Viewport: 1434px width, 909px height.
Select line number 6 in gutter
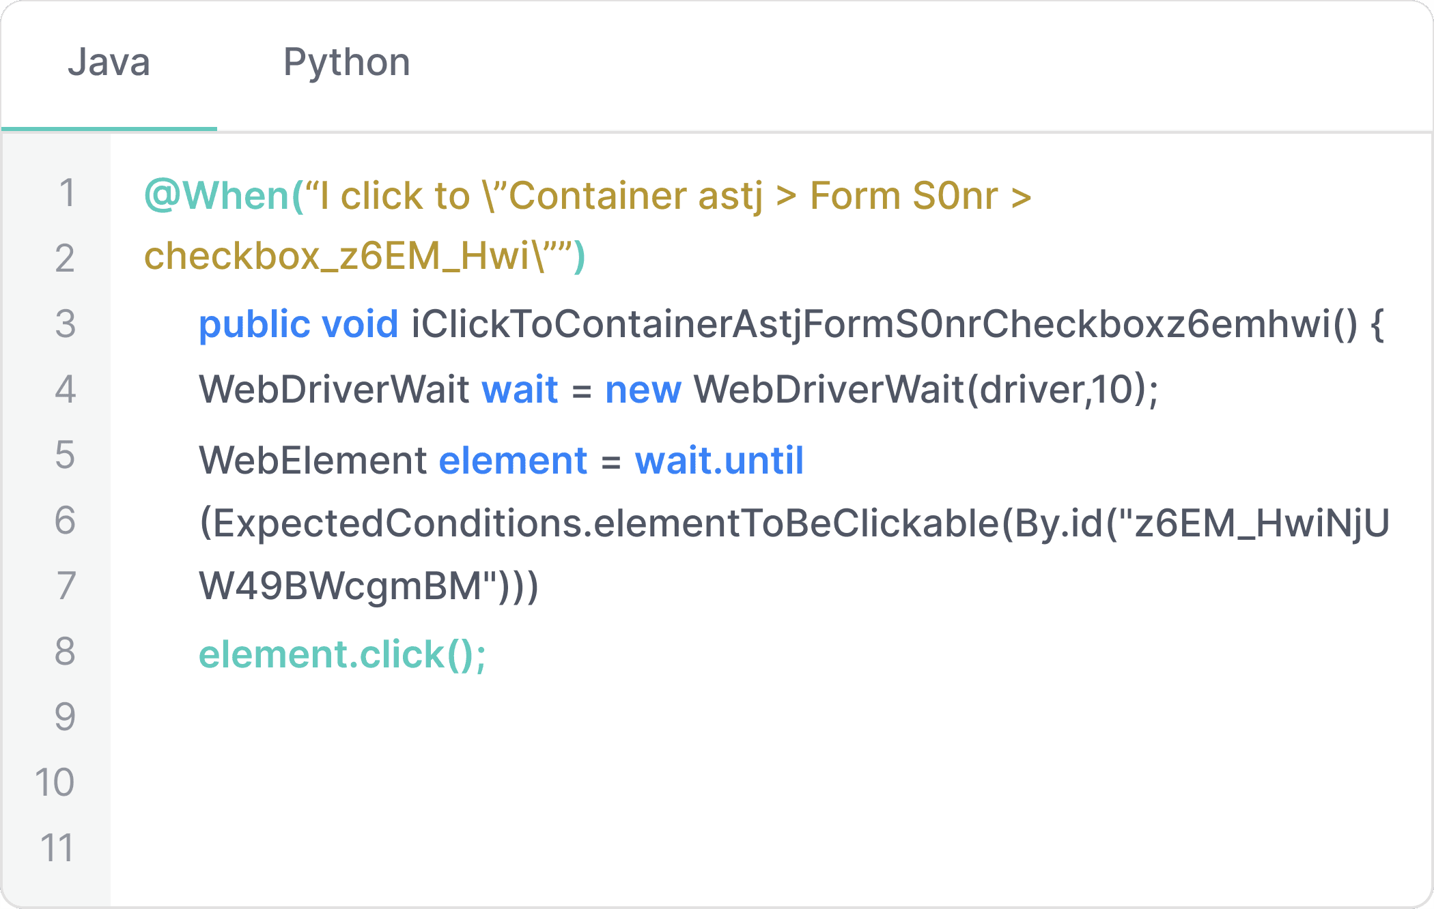[65, 521]
